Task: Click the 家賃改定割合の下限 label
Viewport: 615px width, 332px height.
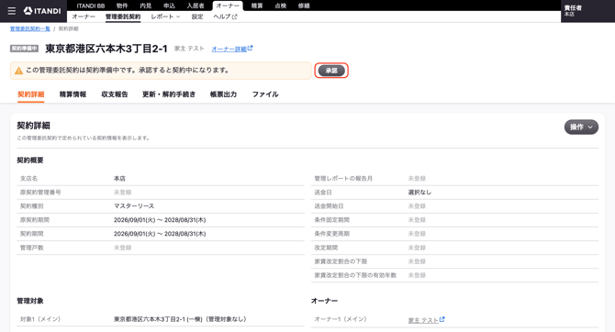Action: [x=341, y=261]
